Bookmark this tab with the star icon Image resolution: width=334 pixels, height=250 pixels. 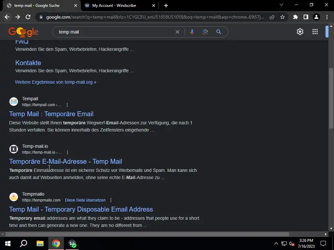coord(282,17)
